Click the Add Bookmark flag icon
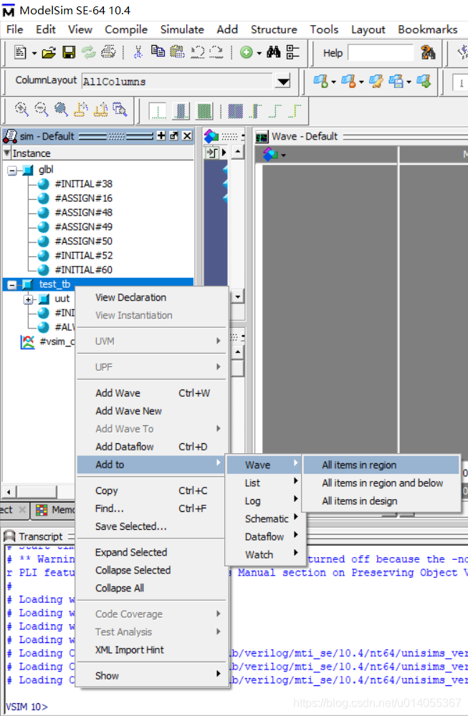The image size is (468, 716). coord(321,82)
